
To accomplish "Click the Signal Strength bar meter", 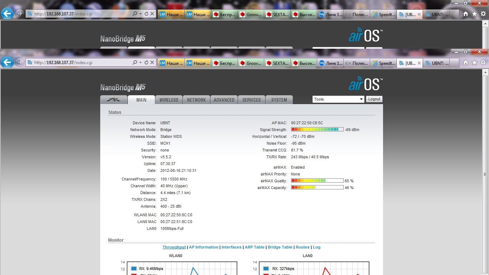I will click(x=317, y=130).
